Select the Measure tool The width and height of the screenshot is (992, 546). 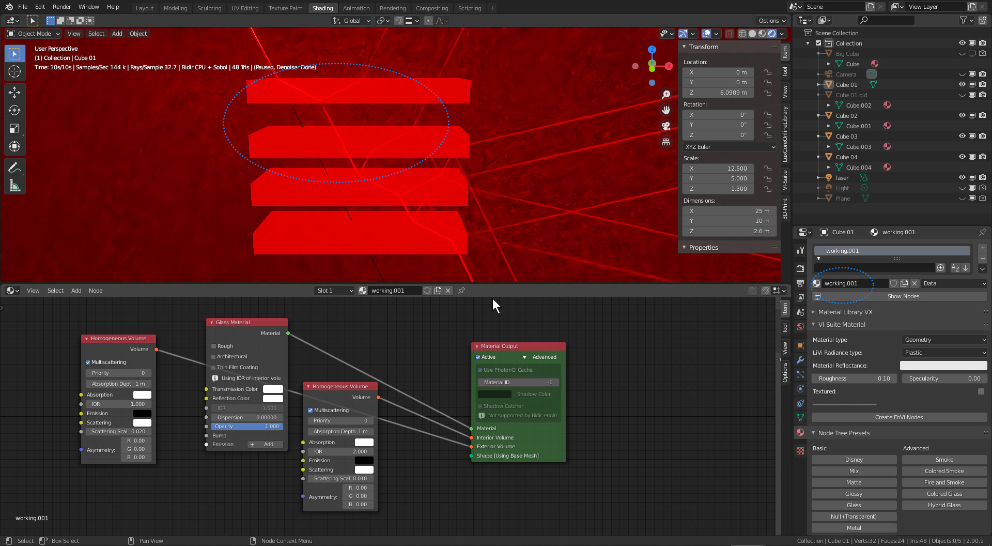coord(14,186)
